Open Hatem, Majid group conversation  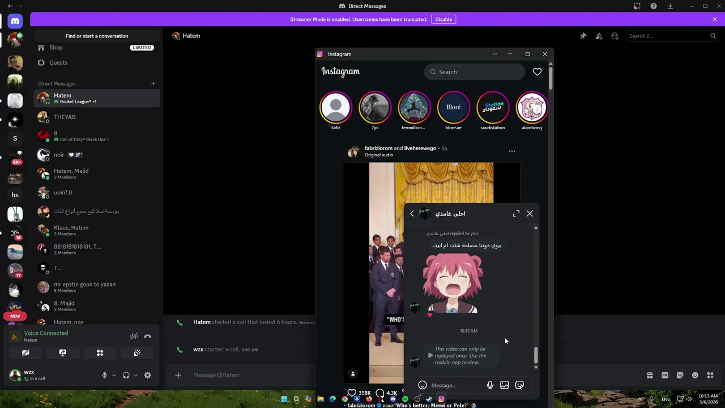(97, 173)
